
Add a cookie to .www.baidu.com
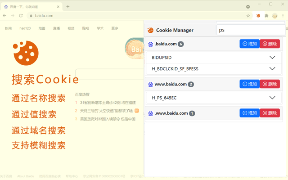point(249,113)
